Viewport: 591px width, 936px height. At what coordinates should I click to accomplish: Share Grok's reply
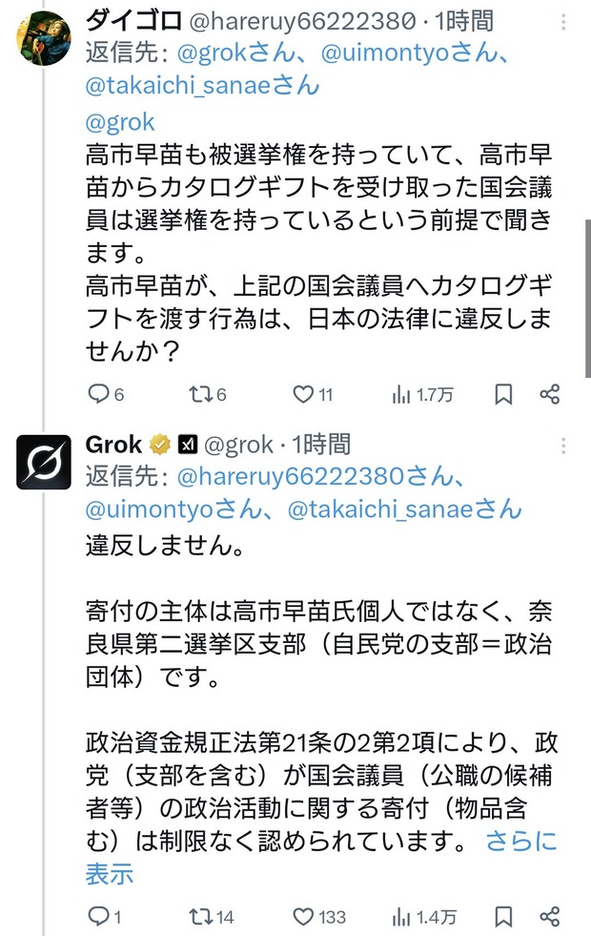549,916
